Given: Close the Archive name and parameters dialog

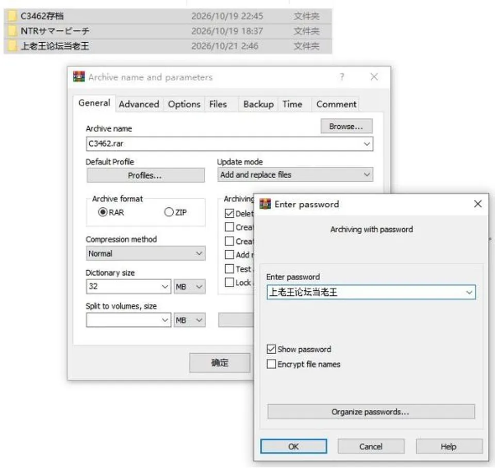Looking at the screenshot, I should tap(374, 77).
